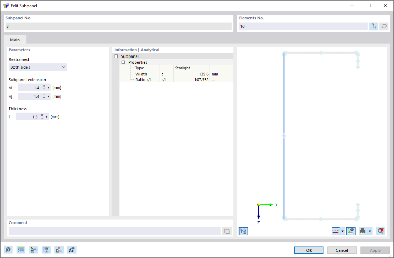Click the comment library icon next to Comment field
Image resolution: width=394 pixels, height=258 pixels.
(x=227, y=231)
